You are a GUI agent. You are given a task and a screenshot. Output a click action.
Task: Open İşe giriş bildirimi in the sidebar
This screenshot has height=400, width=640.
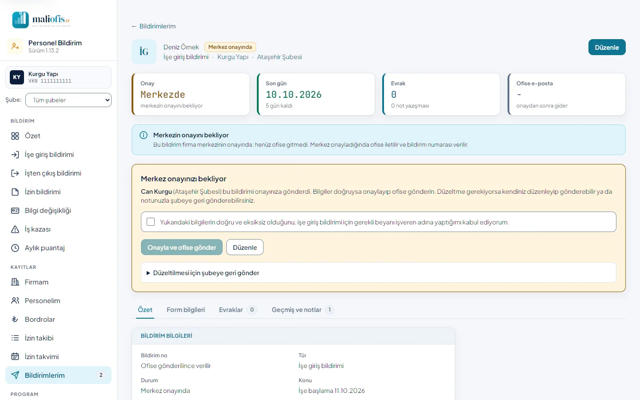pos(58,155)
